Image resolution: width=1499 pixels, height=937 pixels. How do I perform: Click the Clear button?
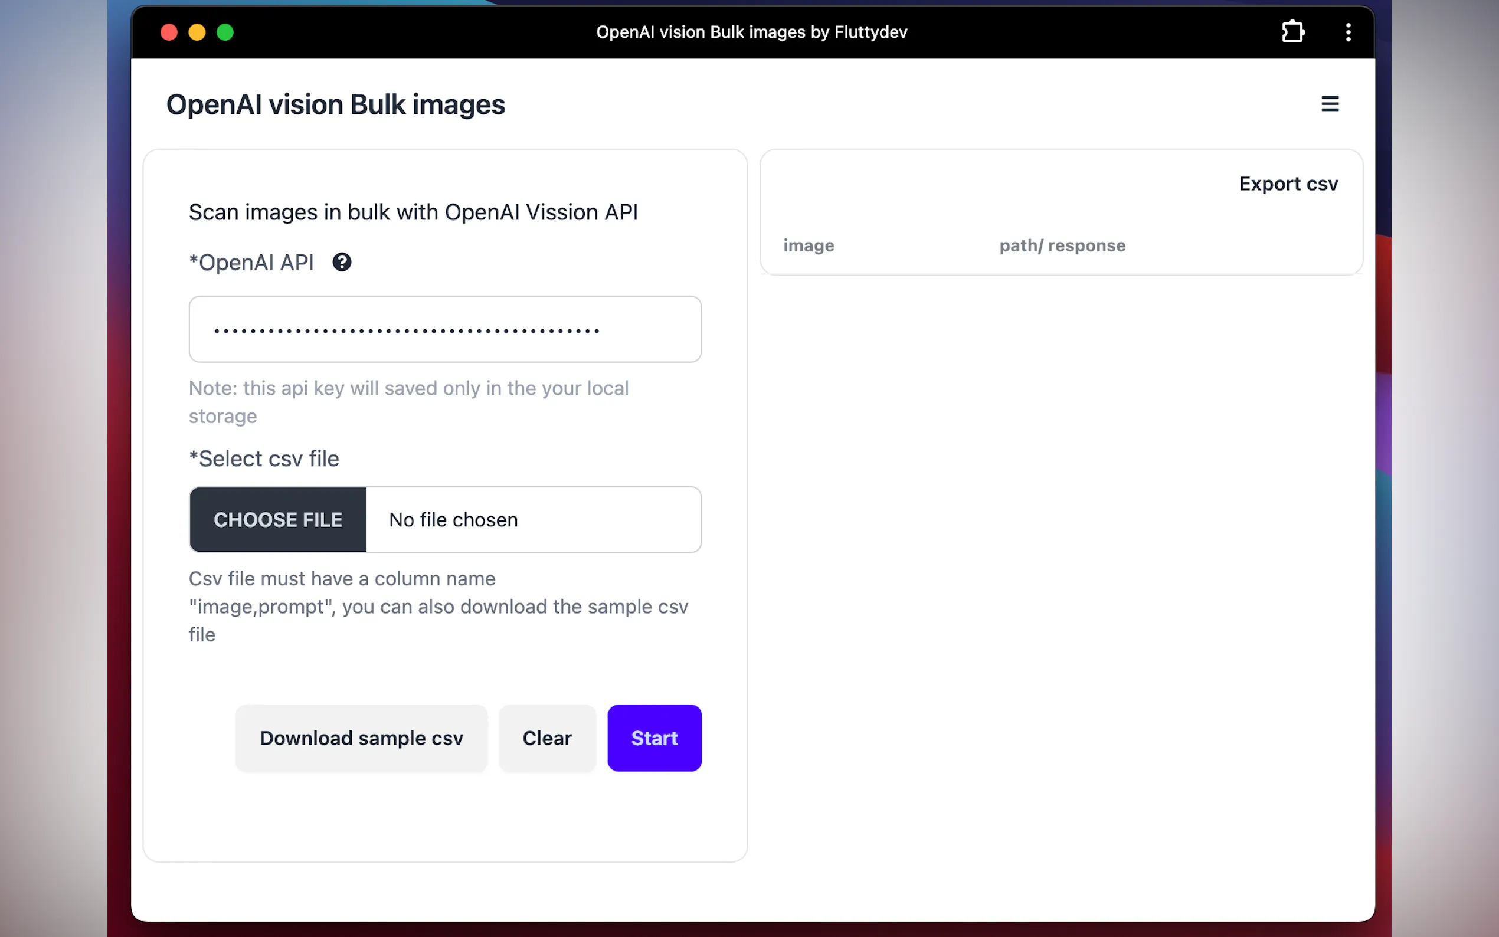tap(547, 738)
